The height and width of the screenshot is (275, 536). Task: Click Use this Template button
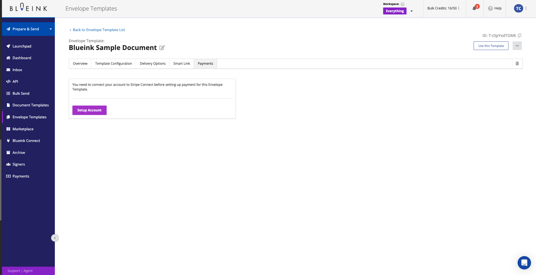pos(491,46)
